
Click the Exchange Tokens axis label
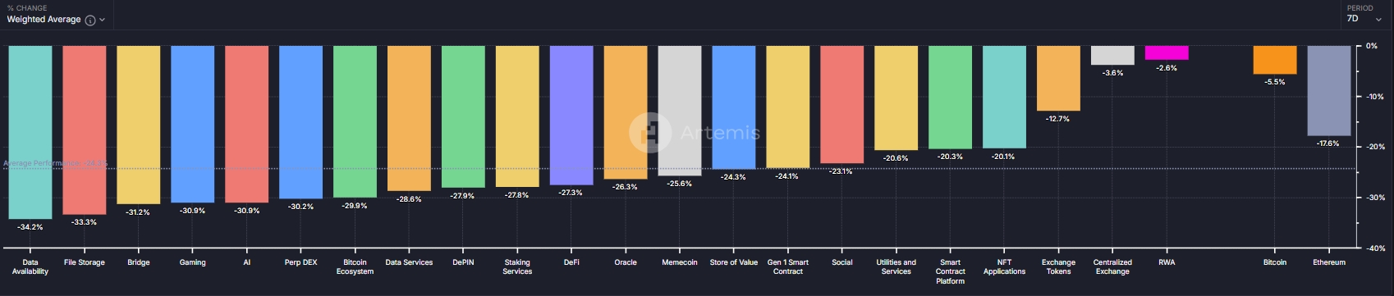coord(1058,267)
